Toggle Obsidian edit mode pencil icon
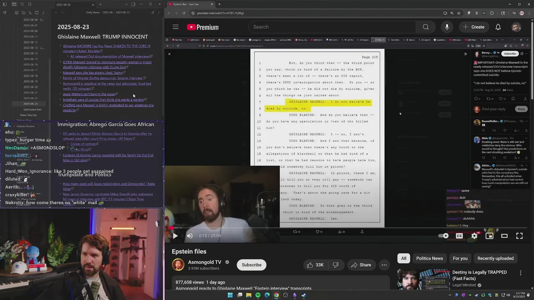This screenshot has height=300, width=534. coord(153,12)
